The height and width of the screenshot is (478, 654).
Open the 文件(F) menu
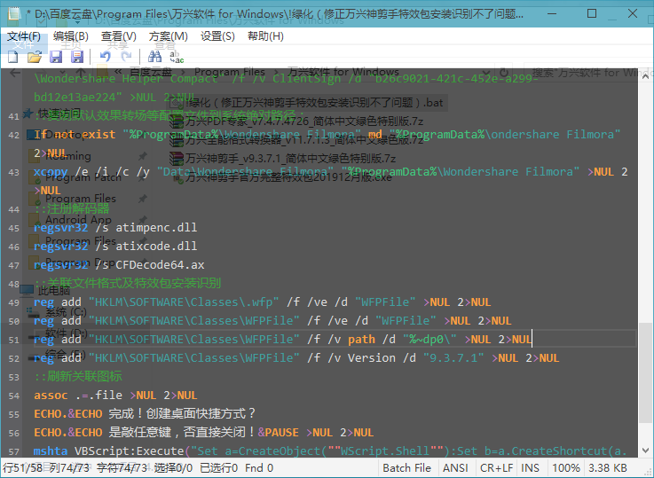coord(24,36)
